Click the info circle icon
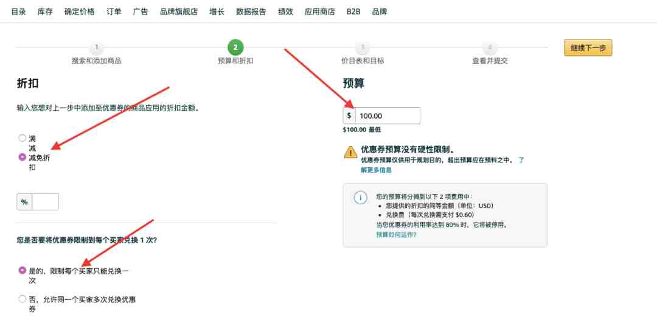Screen dimensions: 657x323 pos(360,198)
